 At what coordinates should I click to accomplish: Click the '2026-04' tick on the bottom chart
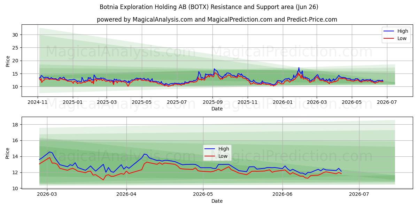(126, 195)
